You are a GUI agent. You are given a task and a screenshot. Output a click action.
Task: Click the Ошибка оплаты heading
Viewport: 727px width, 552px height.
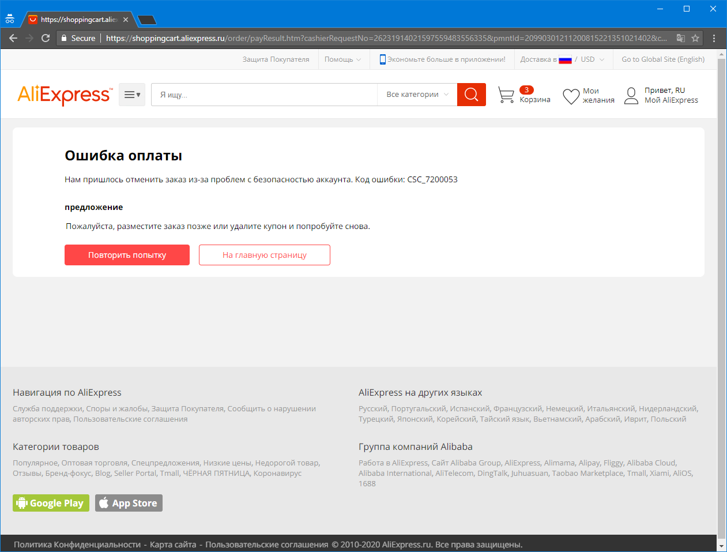point(123,156)
